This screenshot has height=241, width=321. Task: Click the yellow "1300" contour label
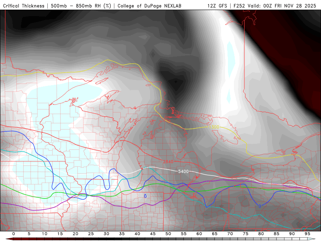pyautogui.click(x=214, y=127)
